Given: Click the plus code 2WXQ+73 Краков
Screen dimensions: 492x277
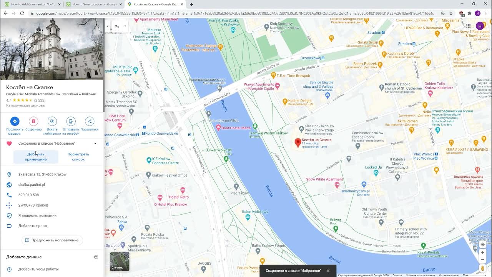Looking at the screenshot, I should pyautogui.click(x=33, y=205).
